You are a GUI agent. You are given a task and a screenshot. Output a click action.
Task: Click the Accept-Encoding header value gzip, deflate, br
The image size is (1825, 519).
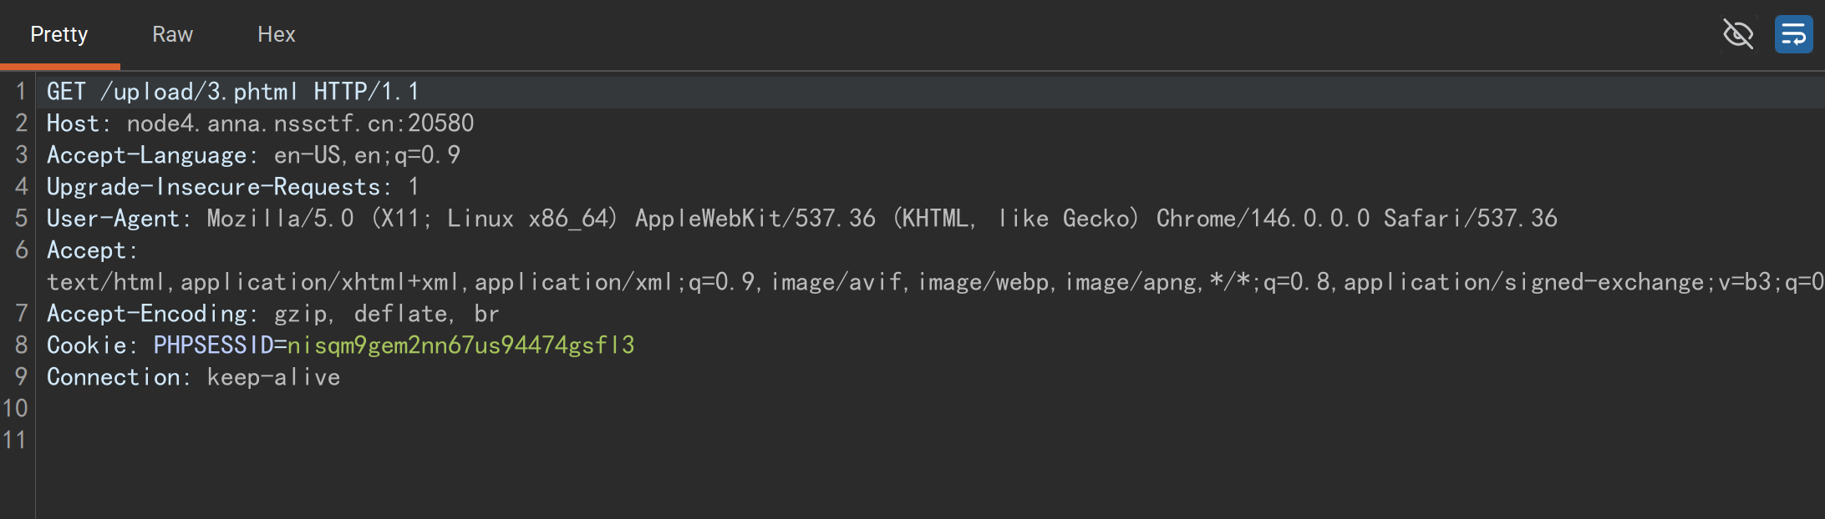386,314
